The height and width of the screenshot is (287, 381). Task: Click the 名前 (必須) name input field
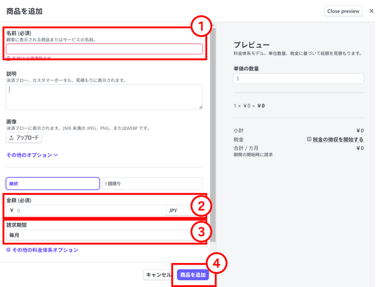point(104,49)
